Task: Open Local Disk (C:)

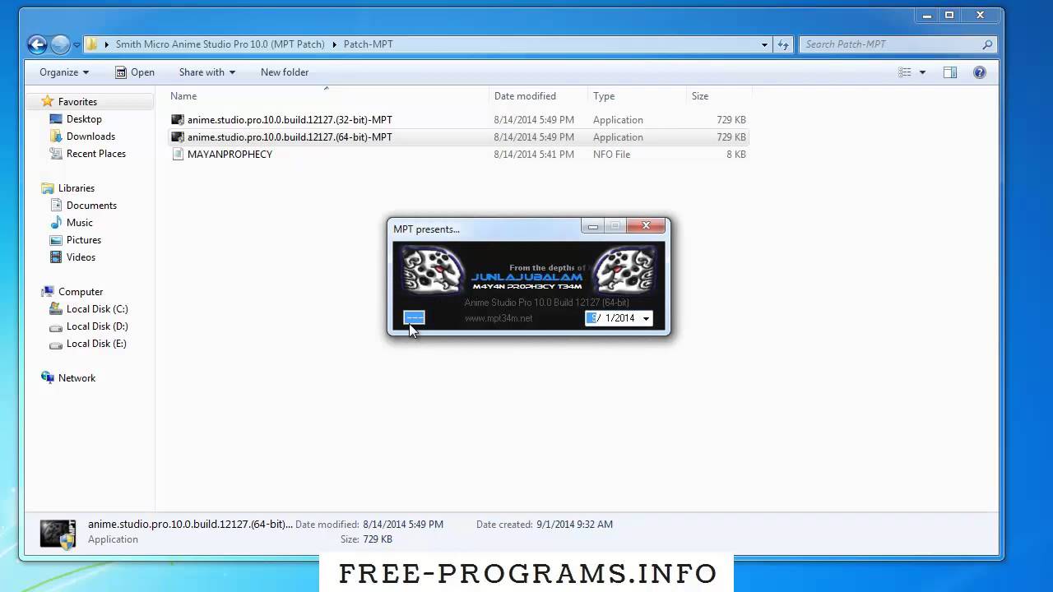Action: pos(97,309)
